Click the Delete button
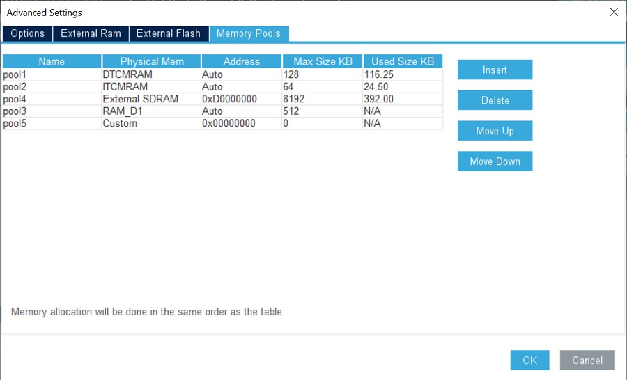Screen dimensions: 627x380 (x=495, y=100)
